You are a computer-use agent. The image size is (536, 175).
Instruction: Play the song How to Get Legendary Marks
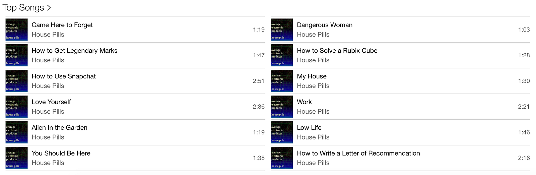[x=135, y=55]
